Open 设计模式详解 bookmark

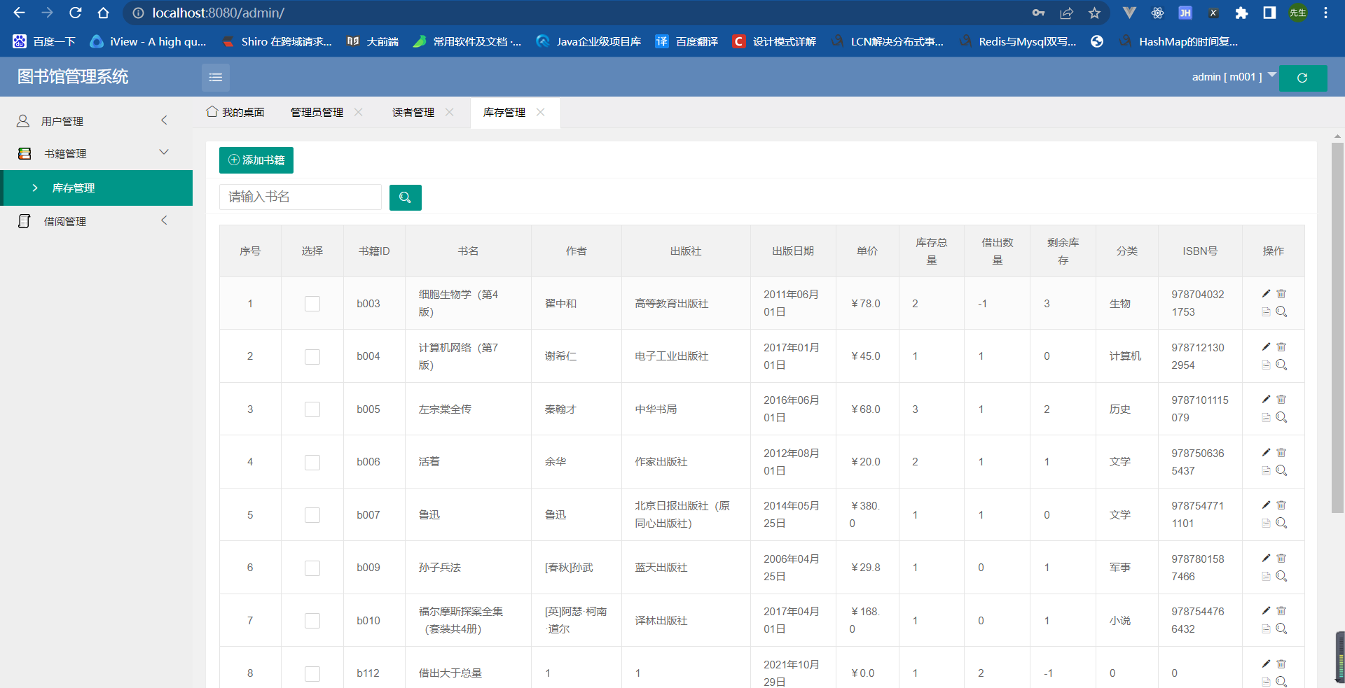pyautogui.click(x=774, y=41)
